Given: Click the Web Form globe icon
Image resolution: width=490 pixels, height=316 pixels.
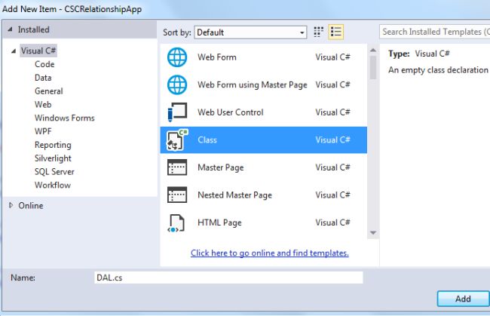Looking at the screenshot, I should tap(177, 57).
